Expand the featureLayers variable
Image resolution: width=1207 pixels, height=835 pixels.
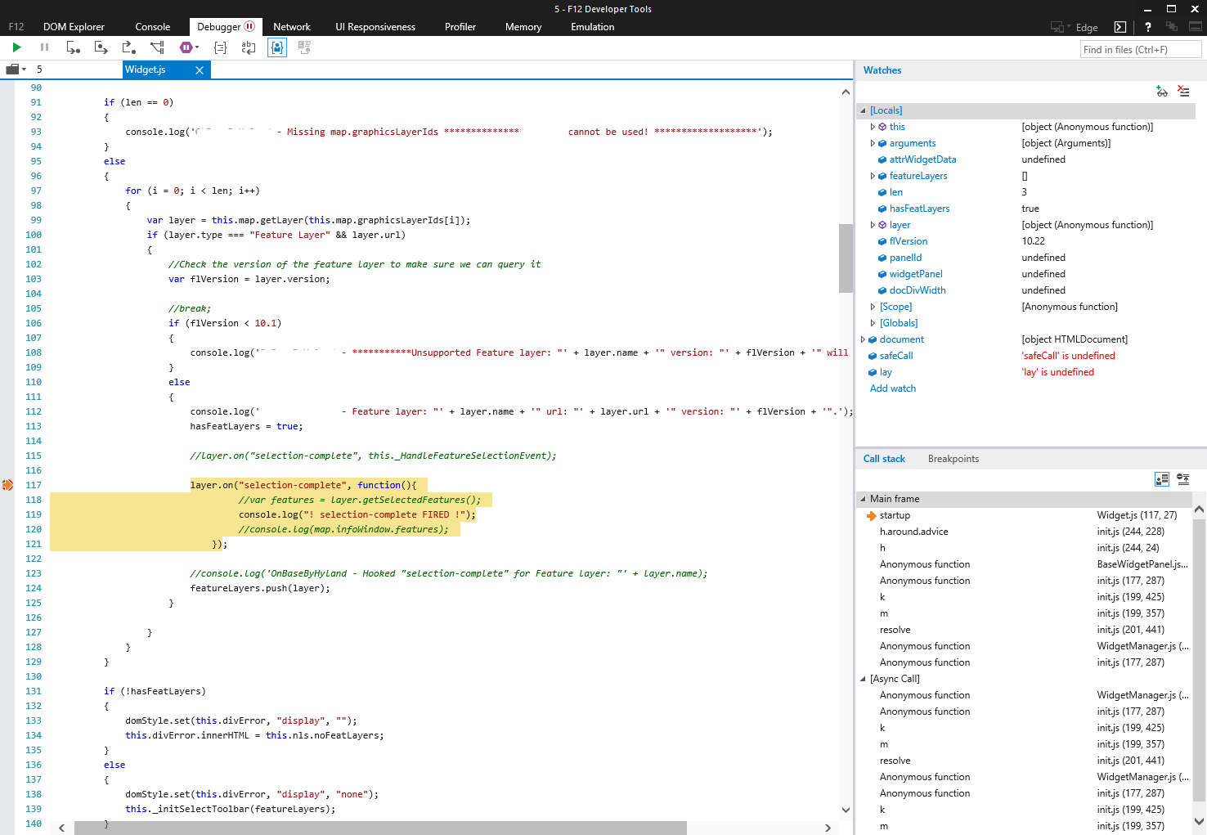pyautogui.click(x=873, y=176)
